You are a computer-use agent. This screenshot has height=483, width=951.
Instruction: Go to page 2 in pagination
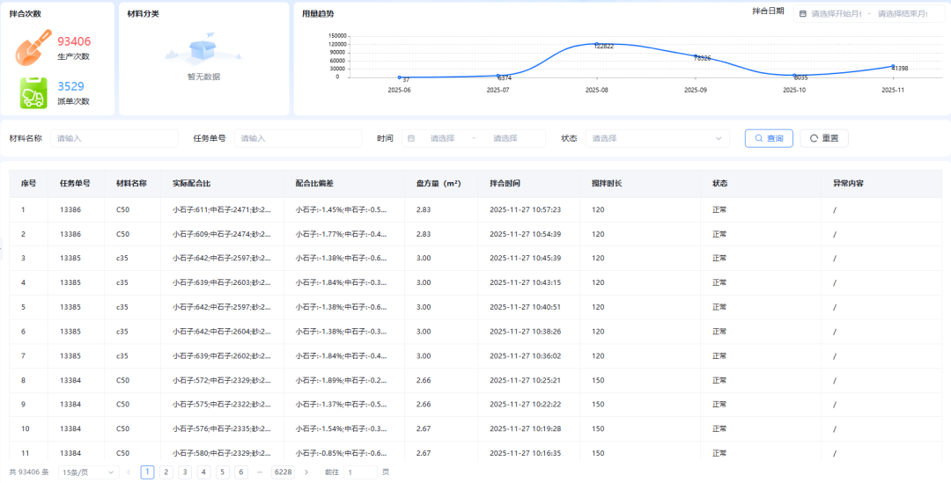point(166,472)
